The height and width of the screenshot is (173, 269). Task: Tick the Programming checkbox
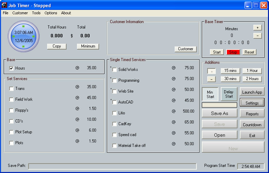[114, 81]
